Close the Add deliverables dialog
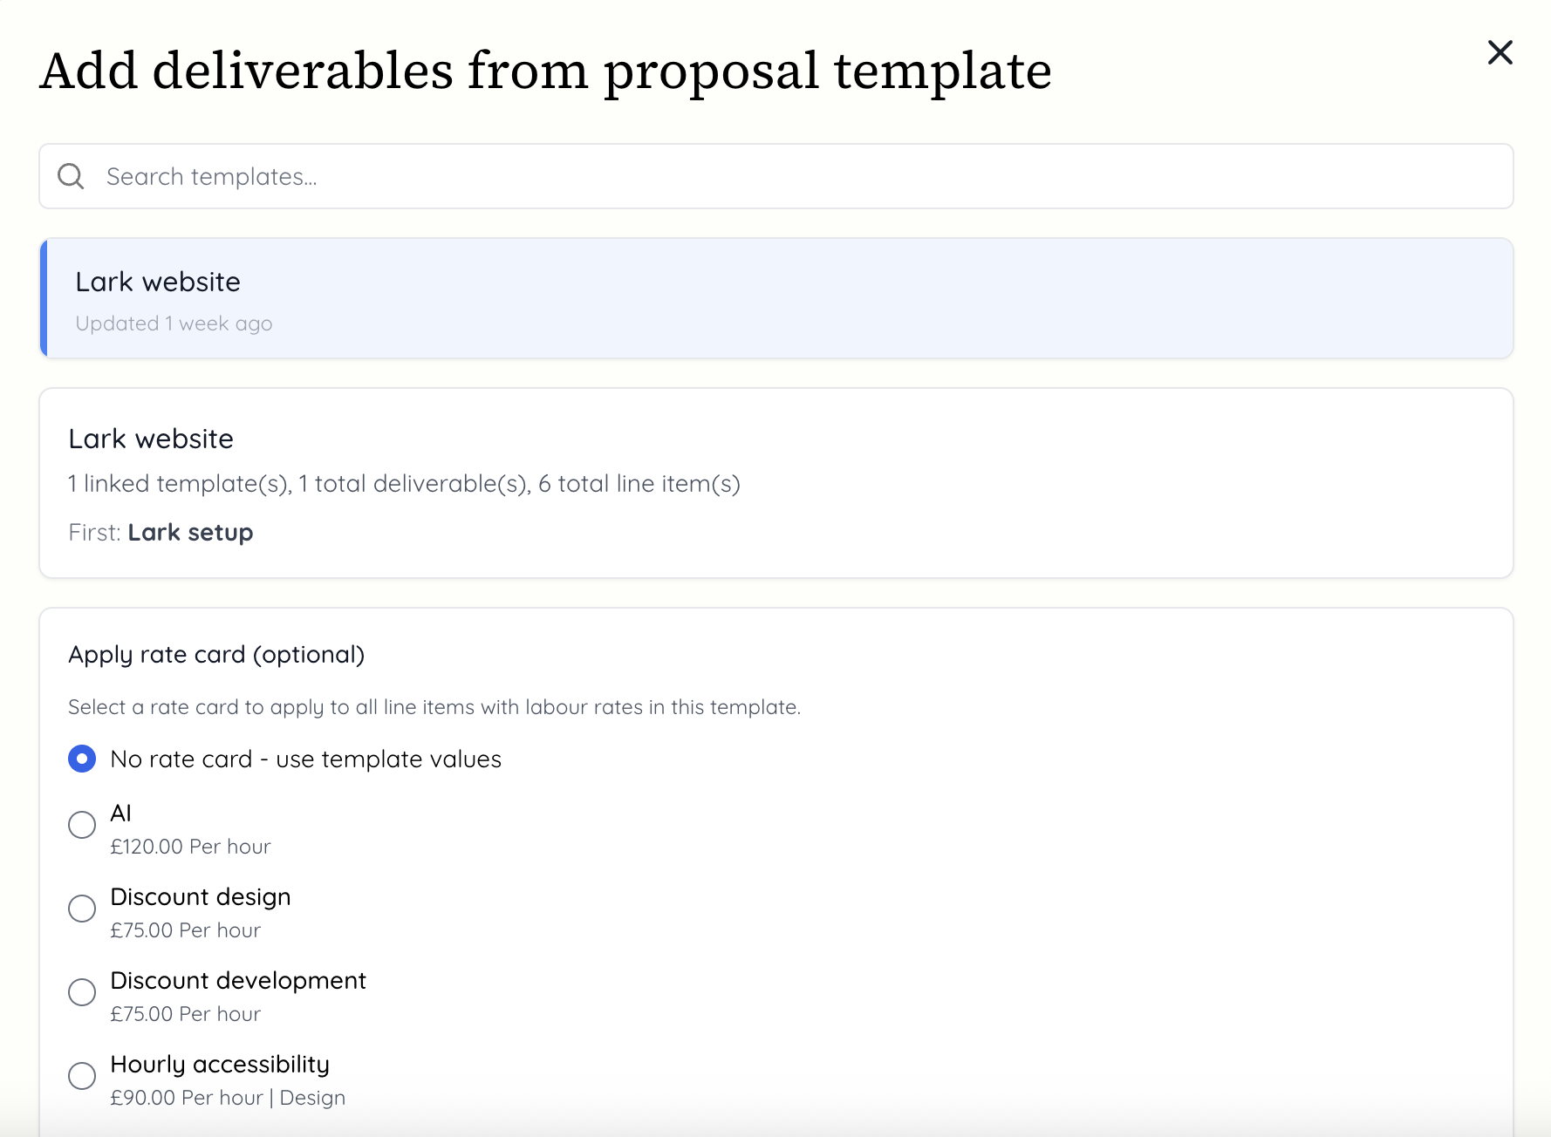This screenshot has width=1551, height=1137. (x=1501, y=53)
